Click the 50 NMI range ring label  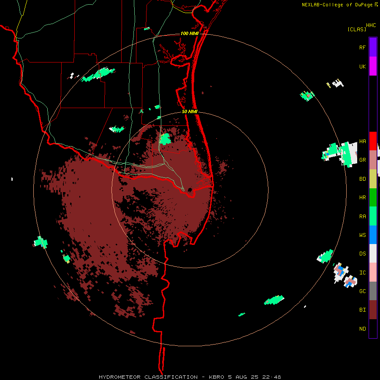pyautogui.click(x=190, y=111)
